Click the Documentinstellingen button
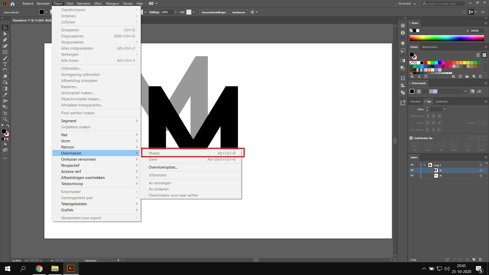Viewport: 489px width, 275px height. [x=213, y=12]
